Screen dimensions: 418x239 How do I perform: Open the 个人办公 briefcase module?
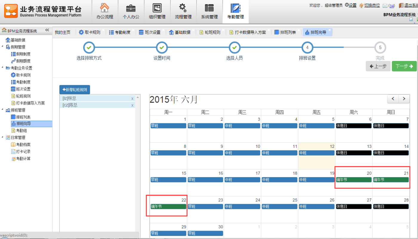tap(131, 11)
